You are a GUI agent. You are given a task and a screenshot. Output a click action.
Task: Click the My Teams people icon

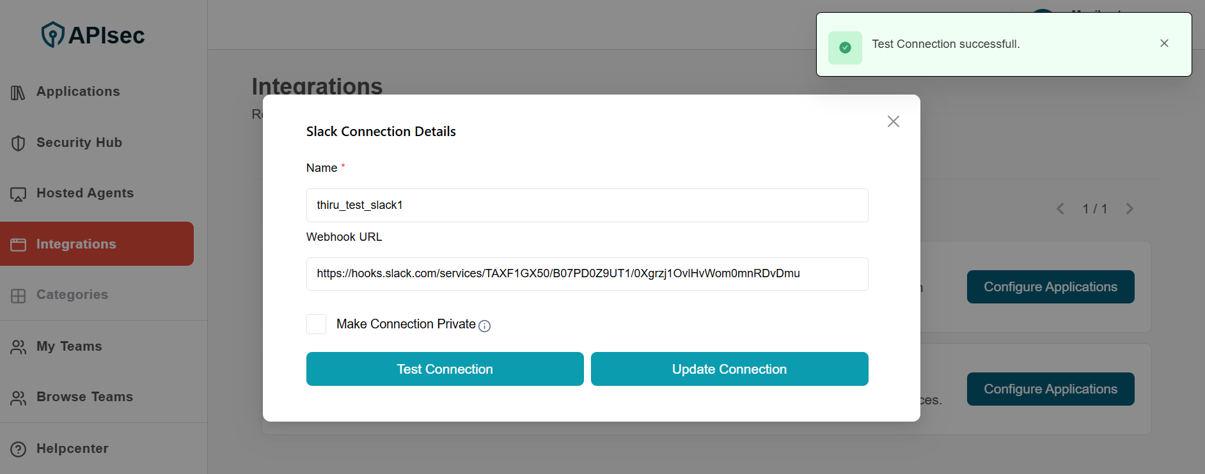click(x=18, y=347)
